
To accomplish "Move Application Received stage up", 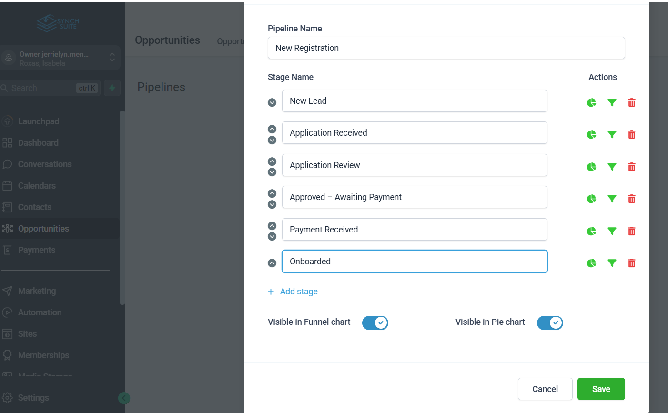I will (272, 129).
